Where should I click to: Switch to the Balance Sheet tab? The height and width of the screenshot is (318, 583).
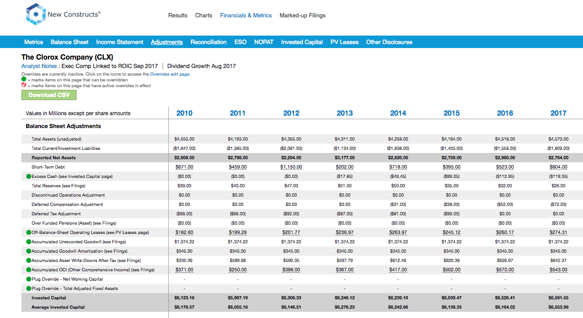coord(69,42)
